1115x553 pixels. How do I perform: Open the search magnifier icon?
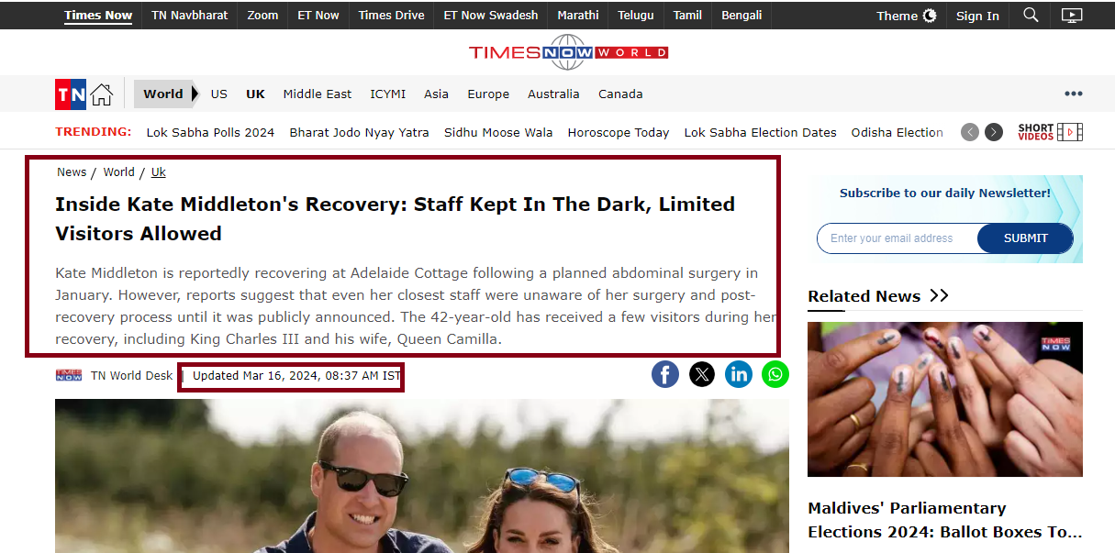(x=1031, y=15)
